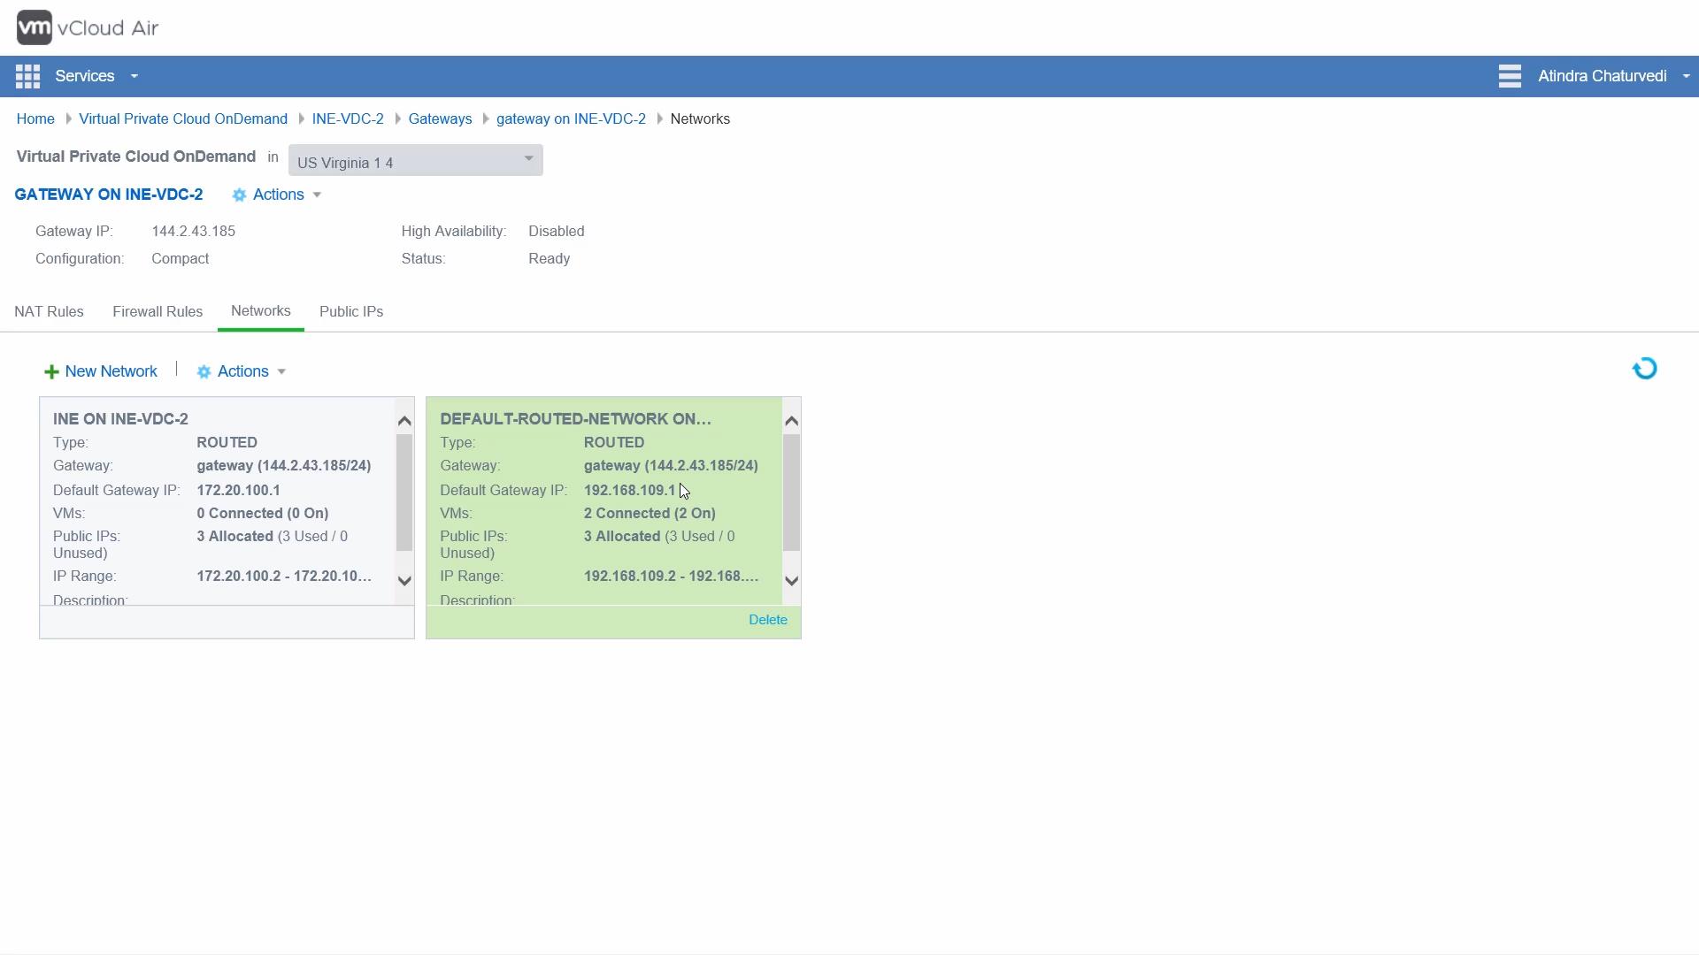
Task: Click the VMware vCloud Air logo
Action: click(88, 27)
